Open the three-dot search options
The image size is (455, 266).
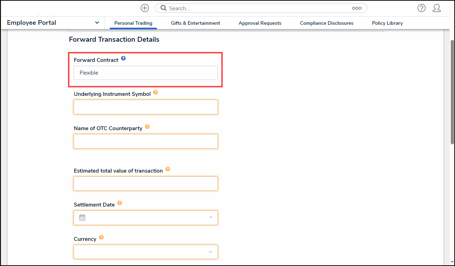357,8
